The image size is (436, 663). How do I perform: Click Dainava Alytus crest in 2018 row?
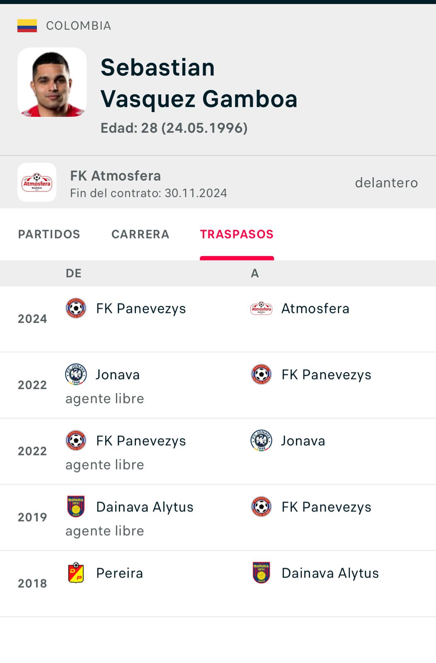pos(261,573)
